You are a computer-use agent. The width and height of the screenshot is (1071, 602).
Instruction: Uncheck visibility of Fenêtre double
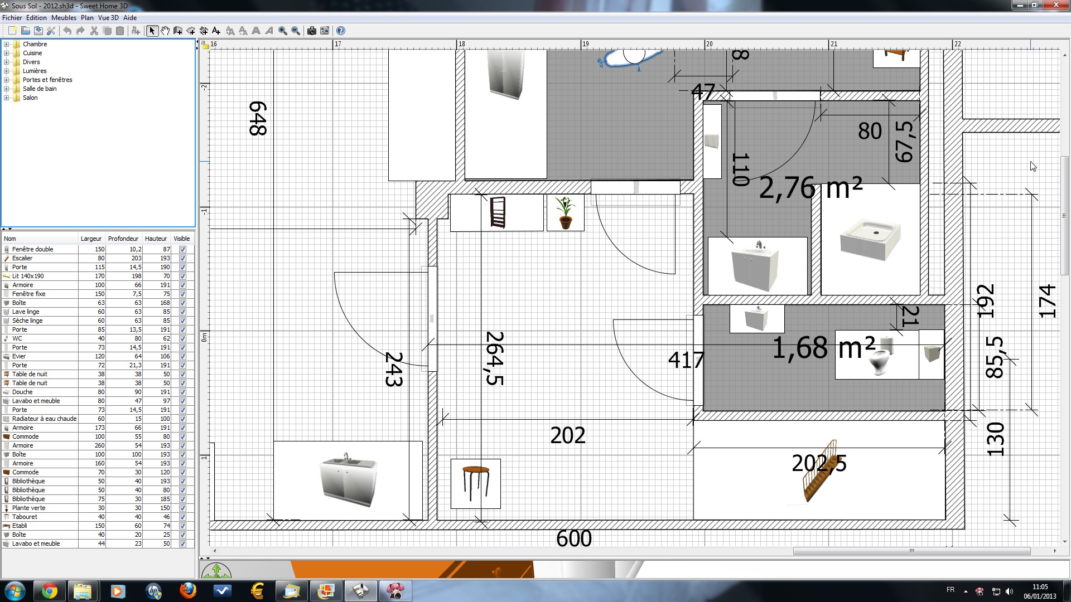pos(182,250)
